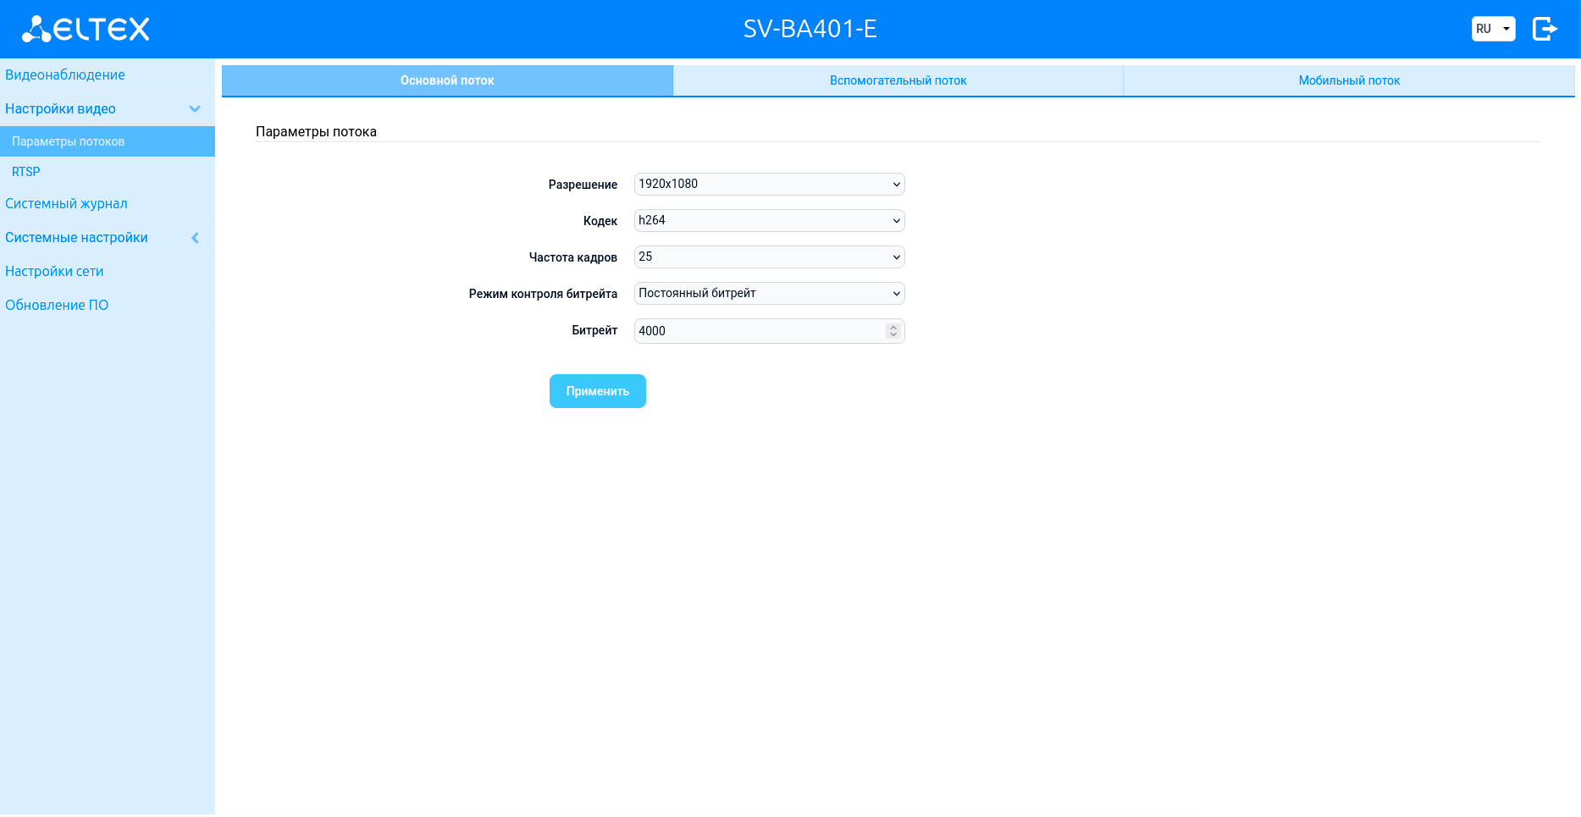Open the Разрешение dropdown showing 1920x1080

click(x=769, y=184)
